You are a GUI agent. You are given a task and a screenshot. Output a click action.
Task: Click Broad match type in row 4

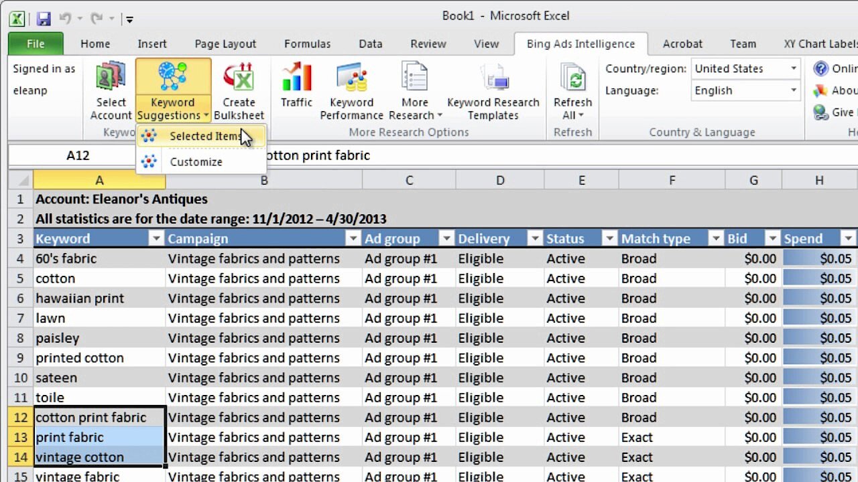pos(672,258)
